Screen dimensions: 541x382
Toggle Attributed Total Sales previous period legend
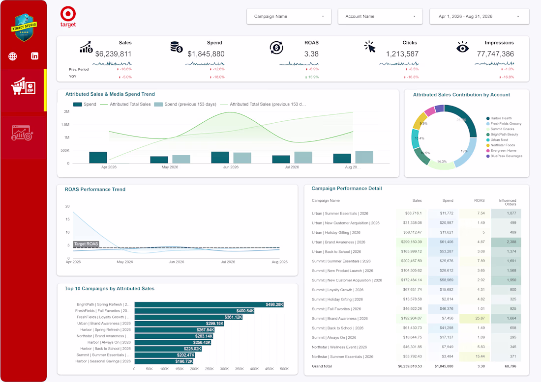263,104
